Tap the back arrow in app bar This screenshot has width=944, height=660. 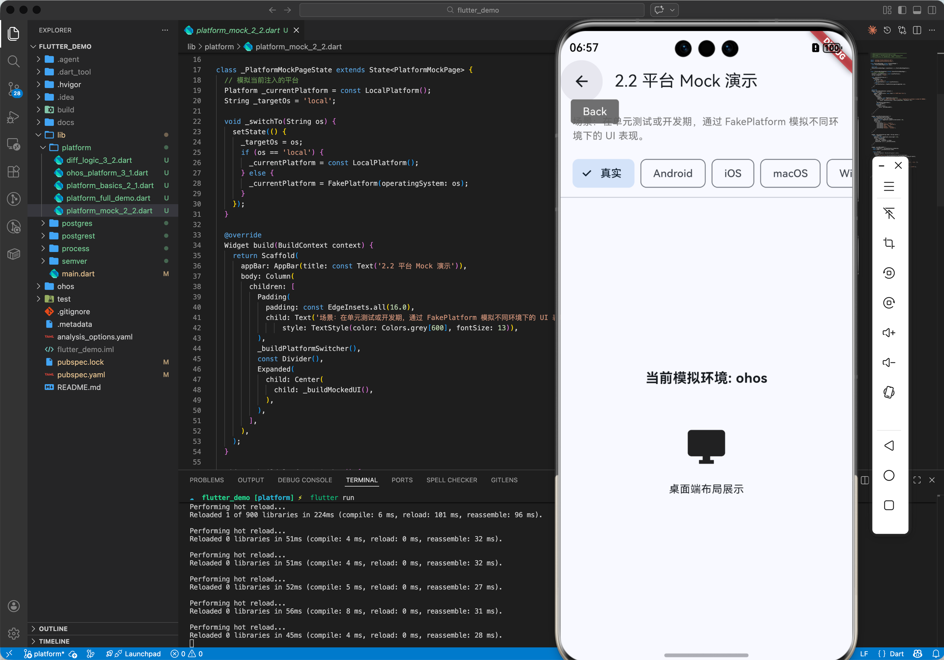click(x=581, y=81)
